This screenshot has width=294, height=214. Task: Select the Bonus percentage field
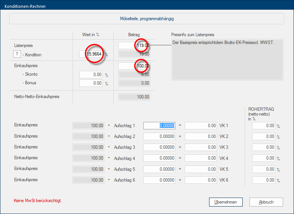click(x=91, y=83)
